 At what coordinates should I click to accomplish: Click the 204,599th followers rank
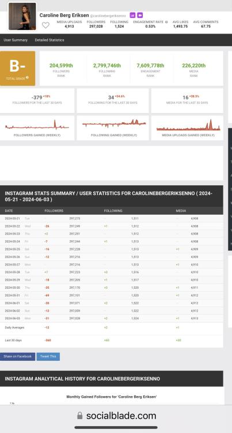tap(61, 65)
